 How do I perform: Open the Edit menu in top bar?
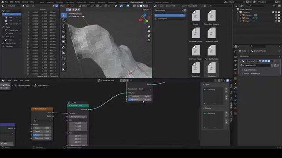pos(11,2)
